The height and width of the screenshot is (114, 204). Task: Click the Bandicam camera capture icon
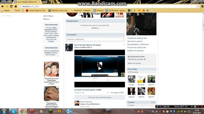[x=195, y=106]
